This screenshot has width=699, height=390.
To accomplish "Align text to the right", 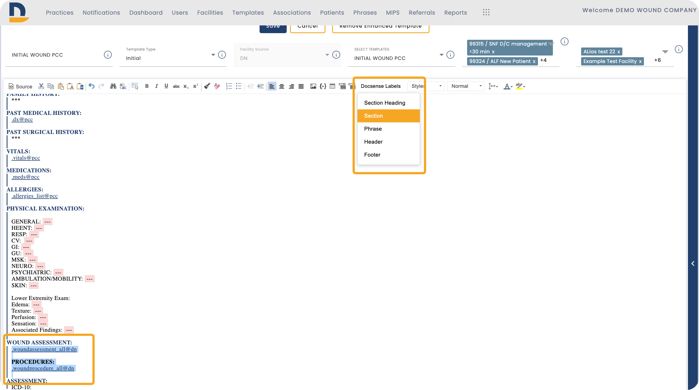I will pos(291,86).
